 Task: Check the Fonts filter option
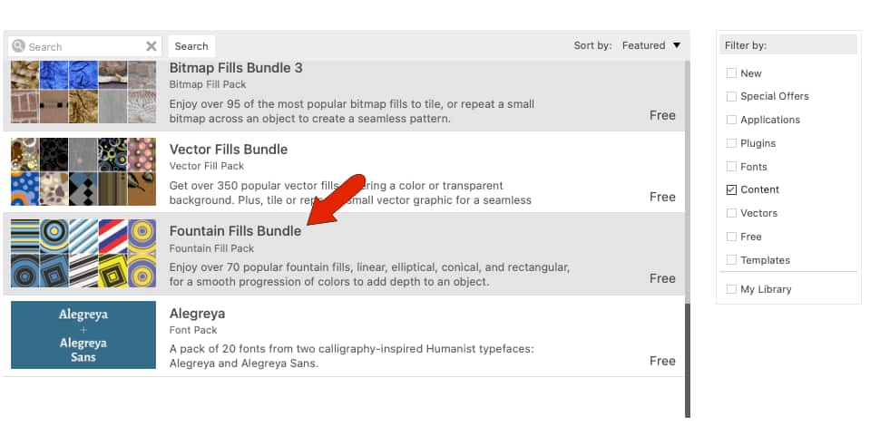click(732, 167)
